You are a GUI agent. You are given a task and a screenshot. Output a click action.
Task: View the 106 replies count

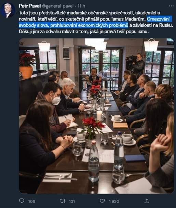tap(31, 201)
